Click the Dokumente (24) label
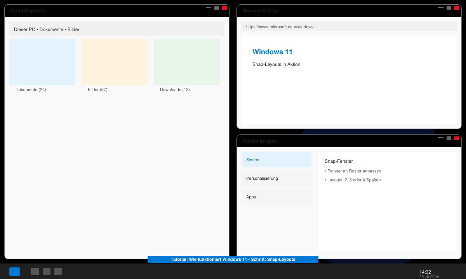The image size is (466, 279). [x=31, y=90]
